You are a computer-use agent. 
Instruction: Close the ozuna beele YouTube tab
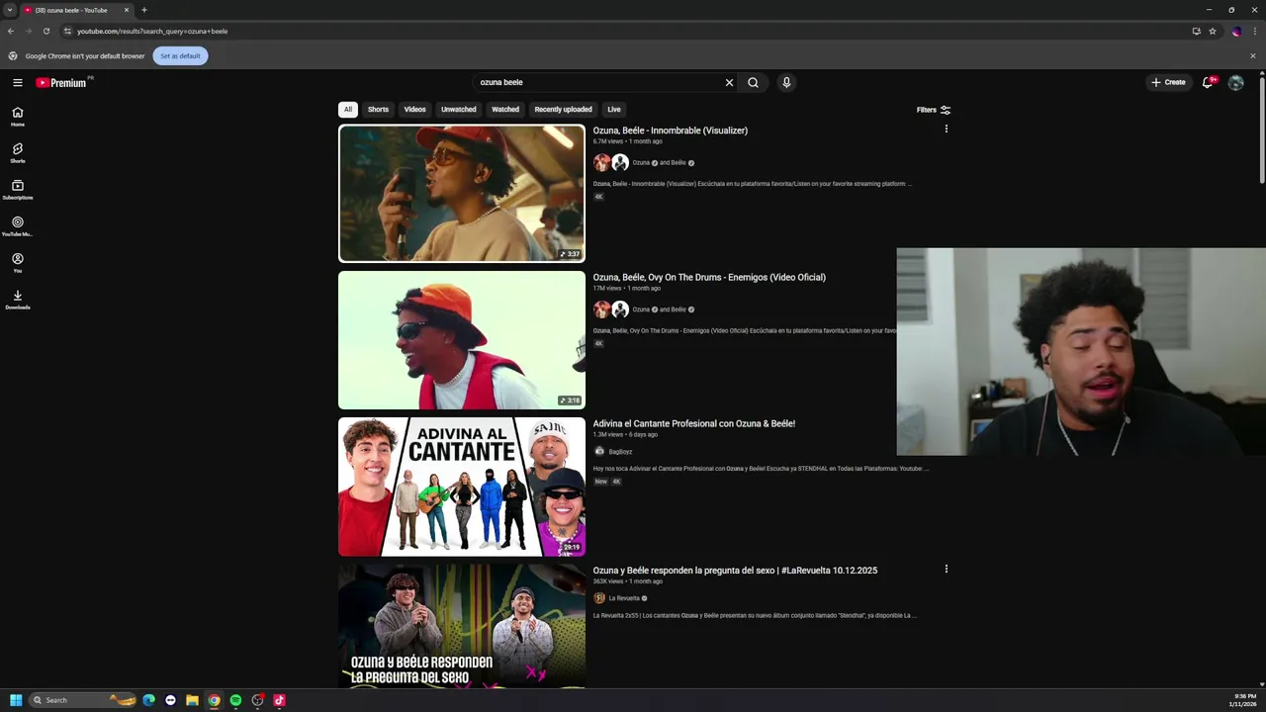(127, 10)
